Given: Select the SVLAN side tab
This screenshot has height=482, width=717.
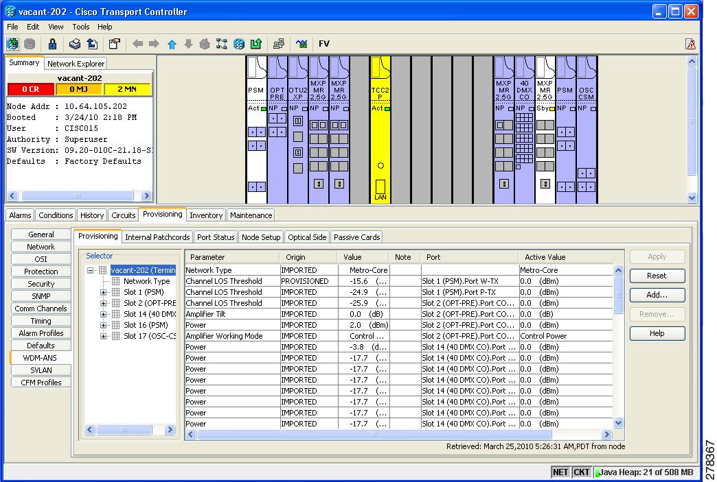Looking at the screenshot, I should 41,370.
